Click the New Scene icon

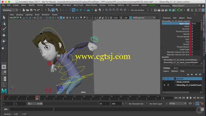pyautogui.click(x=24, y=10)
